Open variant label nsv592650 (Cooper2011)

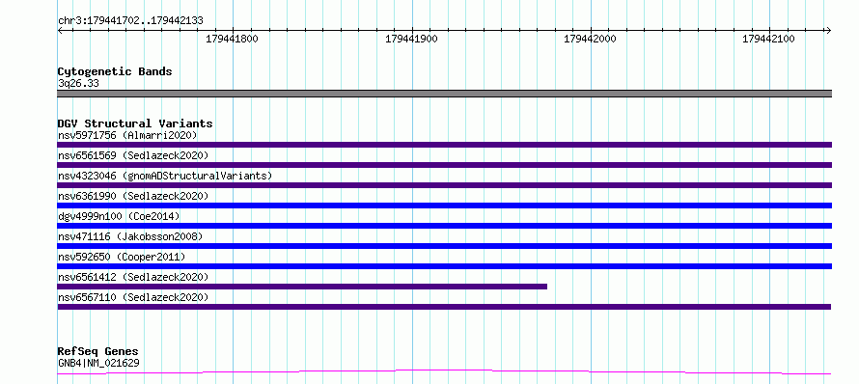coord(122,257)
